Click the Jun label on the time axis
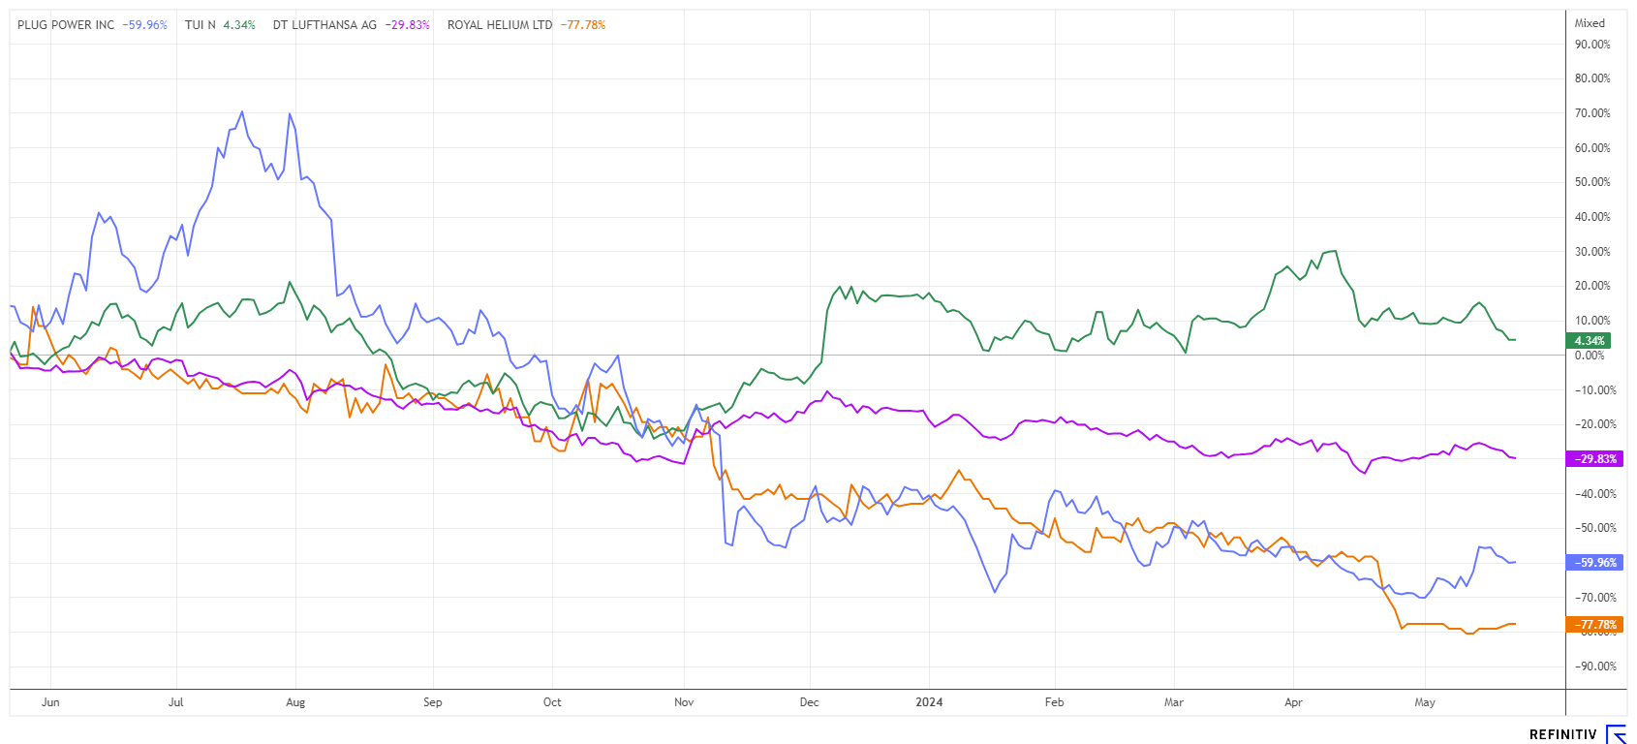 [50, 702]
